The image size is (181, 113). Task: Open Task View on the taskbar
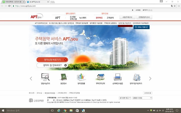coord(52,110)
